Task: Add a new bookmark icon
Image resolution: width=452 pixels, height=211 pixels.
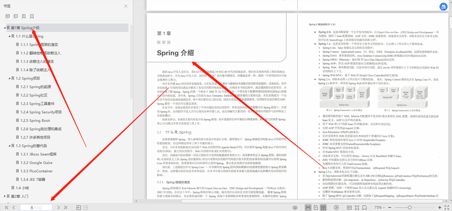Action: (24, 16)
